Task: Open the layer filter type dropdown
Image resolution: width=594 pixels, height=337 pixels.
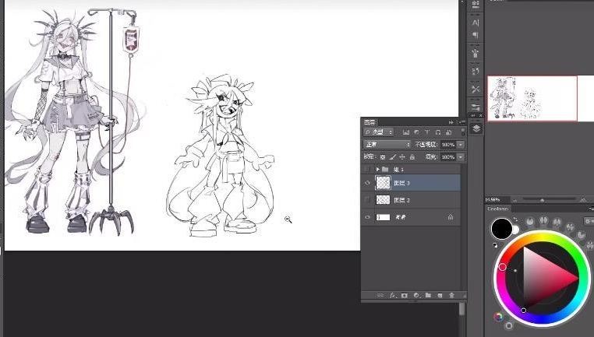Action: 381,132
